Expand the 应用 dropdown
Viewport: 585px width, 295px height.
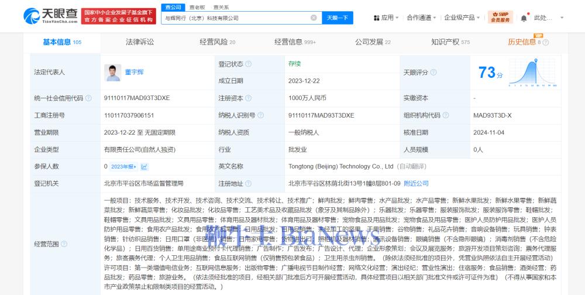[397, 18]
